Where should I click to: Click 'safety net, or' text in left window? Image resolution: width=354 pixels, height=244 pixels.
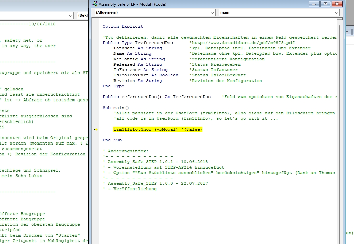click(23, 40)
